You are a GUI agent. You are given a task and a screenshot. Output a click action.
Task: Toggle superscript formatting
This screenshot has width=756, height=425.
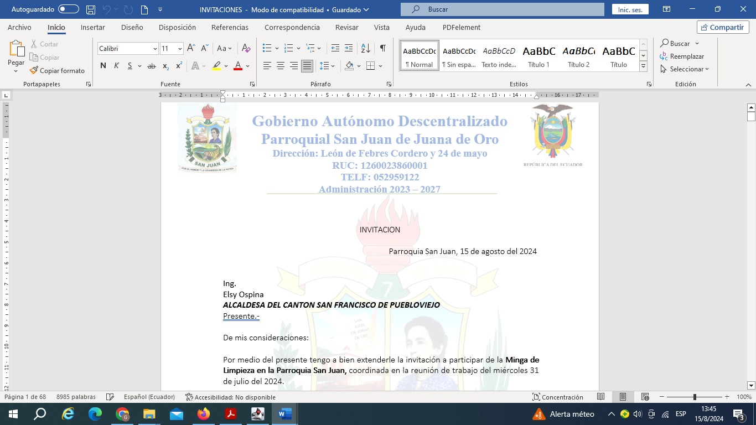(179, 66)
